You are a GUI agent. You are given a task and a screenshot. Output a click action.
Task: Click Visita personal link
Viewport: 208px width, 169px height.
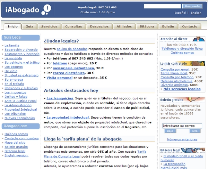click(x=59, y=78)
